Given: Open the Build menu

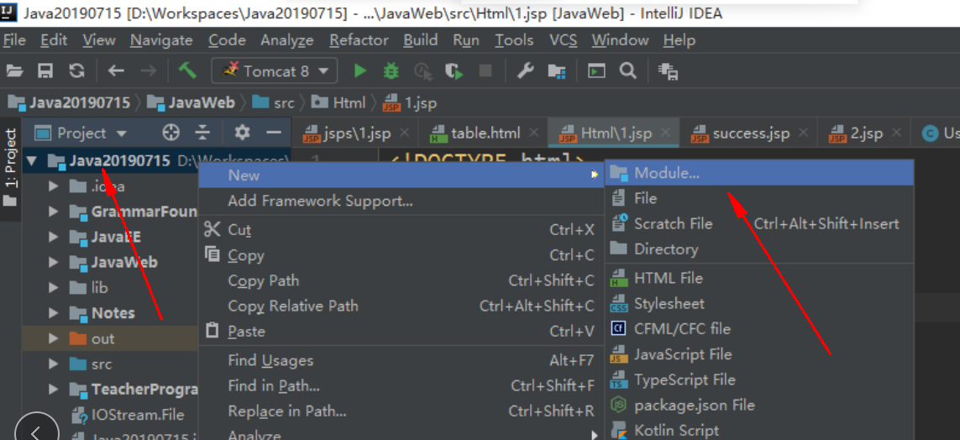Looking at the screenshot, I should pyautogui.click(x=421, y=40).
